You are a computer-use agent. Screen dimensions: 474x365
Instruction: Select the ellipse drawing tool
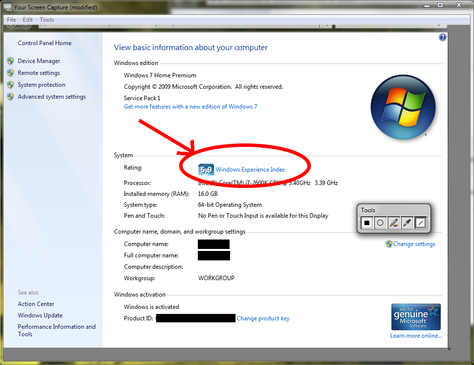[x=380, y=223]
